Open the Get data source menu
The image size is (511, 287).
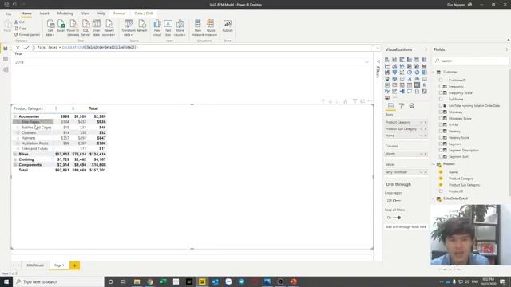50,28
